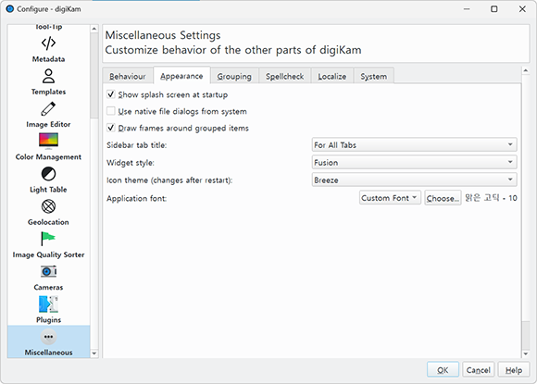The image size is (537, 384).
Task: Click sidebar list scroll down arrow
Action: (94, 353)
